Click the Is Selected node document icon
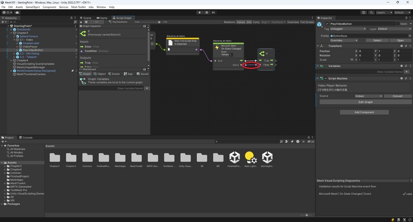 coord(170,42)
